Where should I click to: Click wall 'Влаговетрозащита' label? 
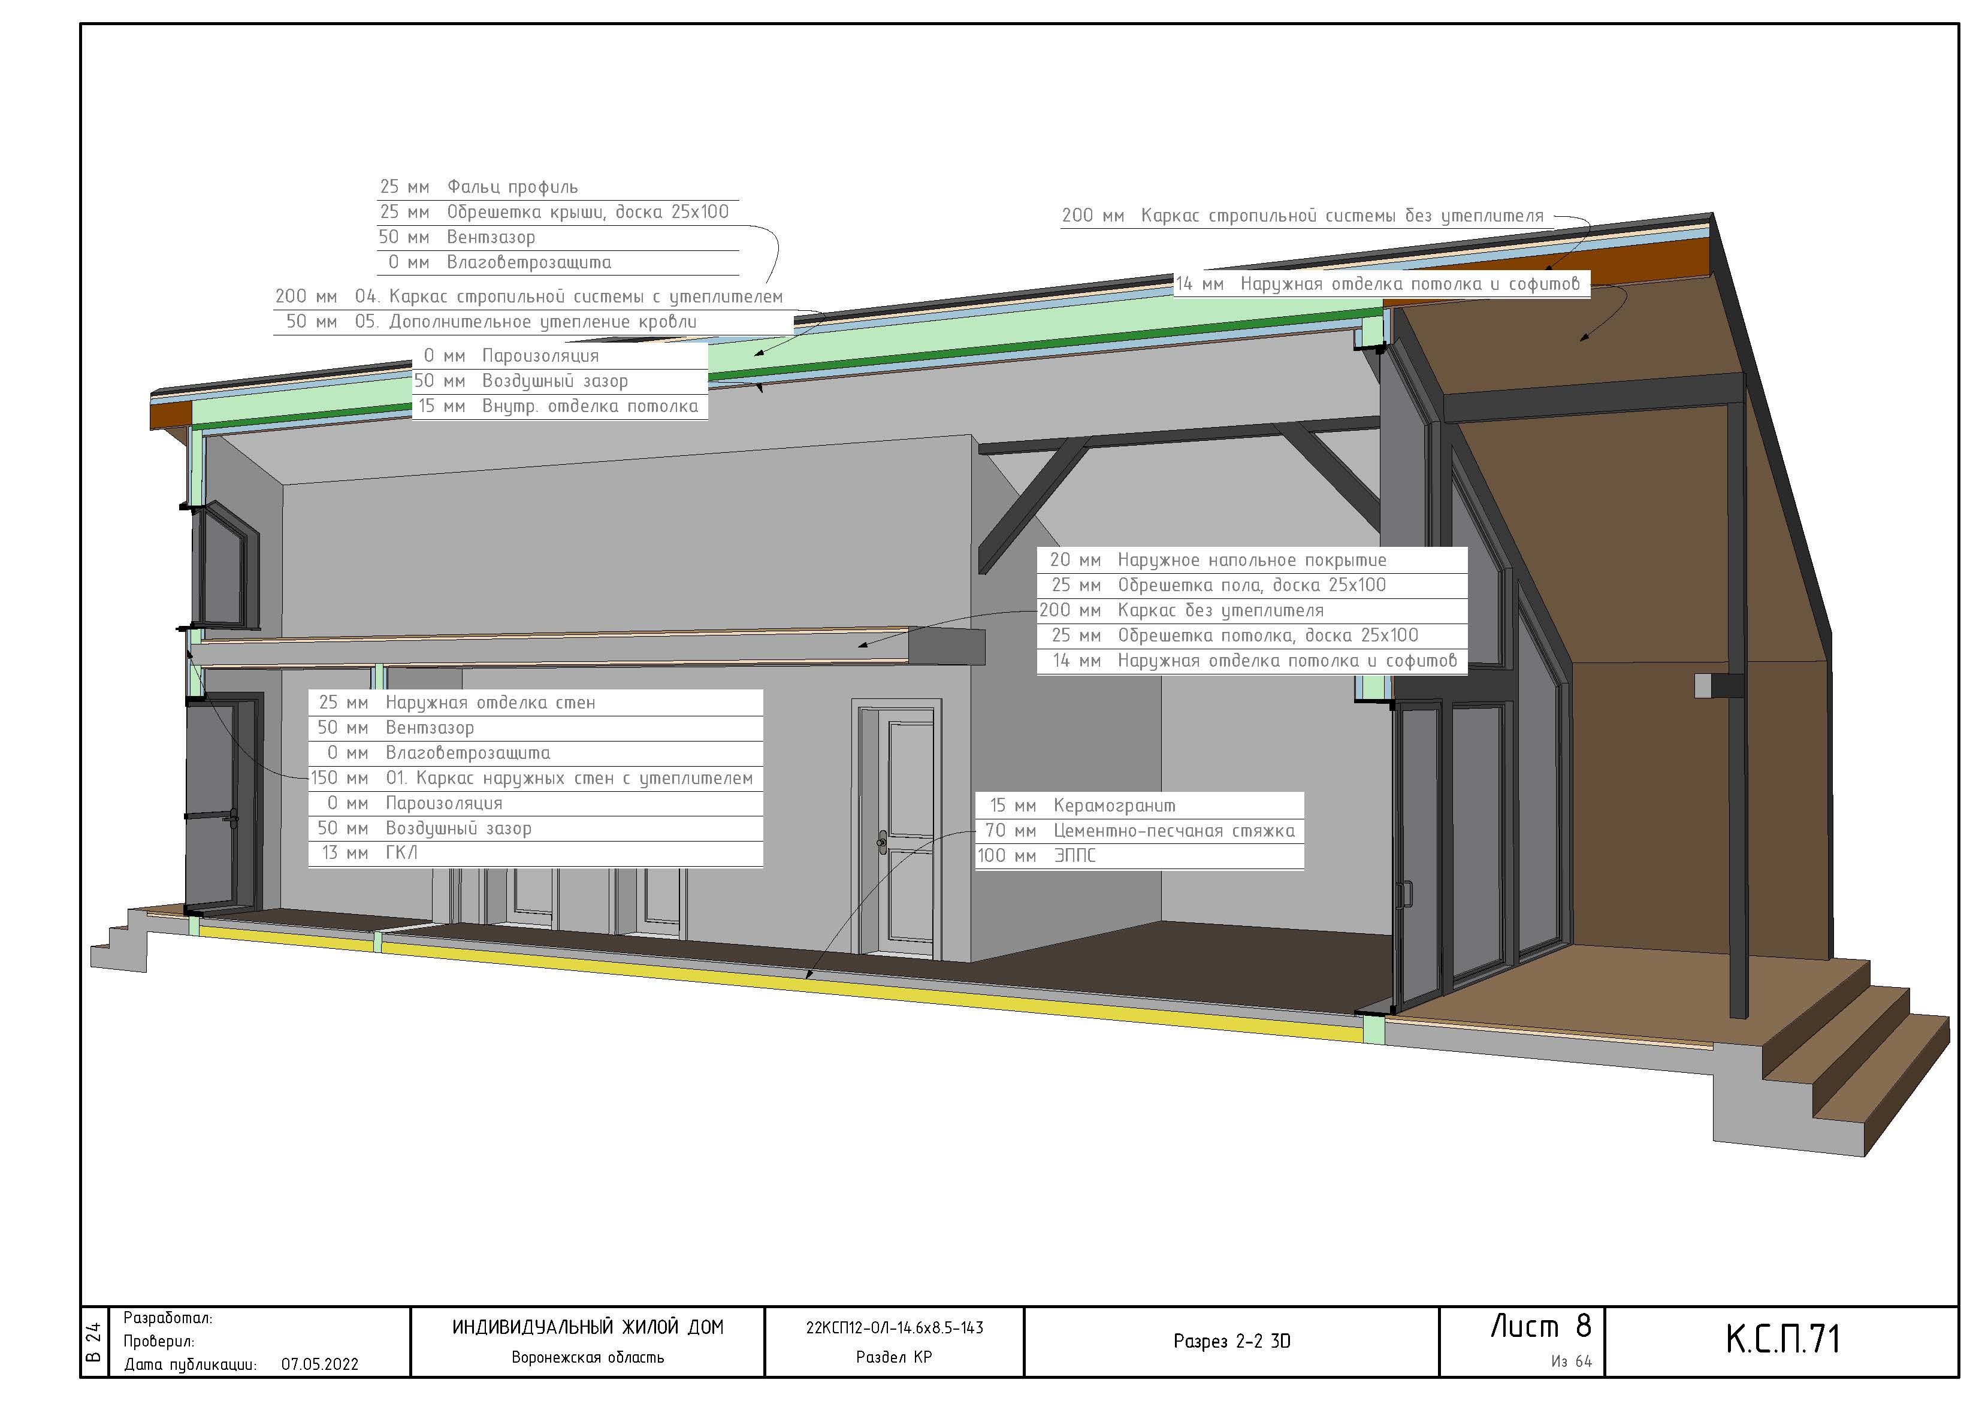[467, 753]
